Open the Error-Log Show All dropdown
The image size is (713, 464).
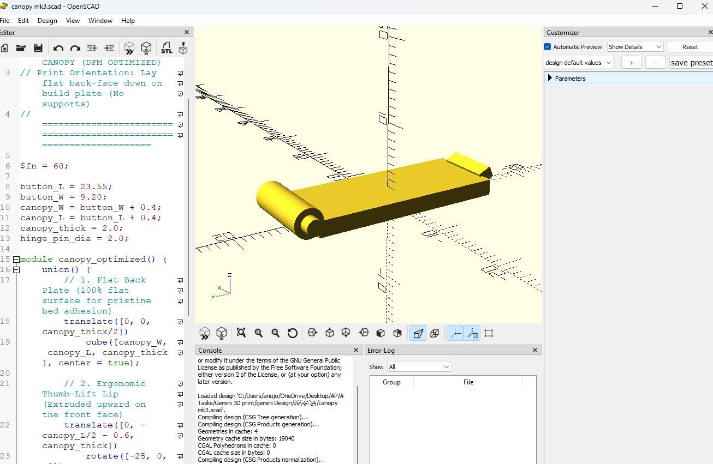coord(419,367)
